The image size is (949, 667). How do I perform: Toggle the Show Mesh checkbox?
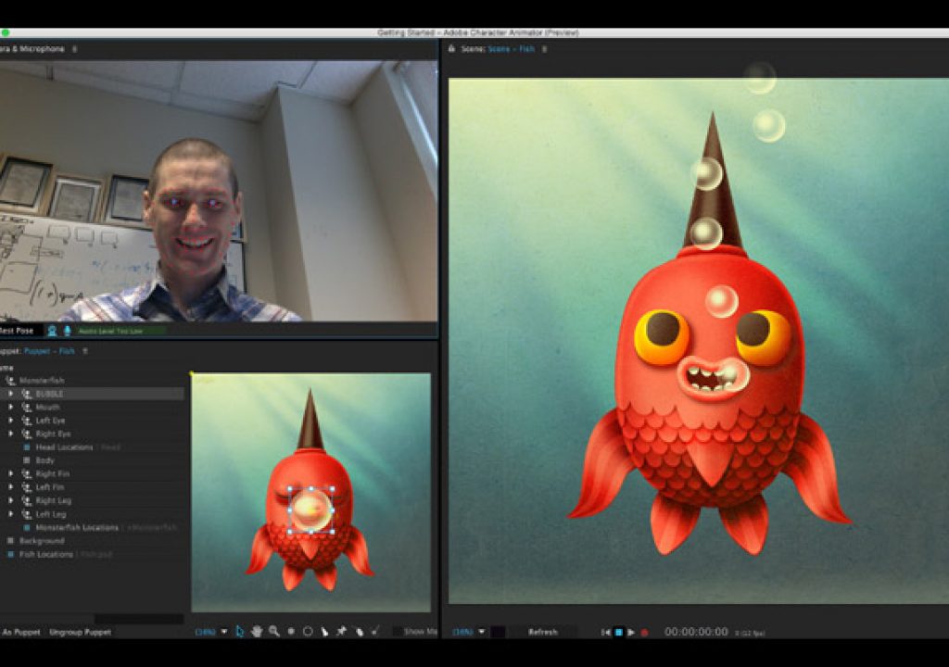397,631
